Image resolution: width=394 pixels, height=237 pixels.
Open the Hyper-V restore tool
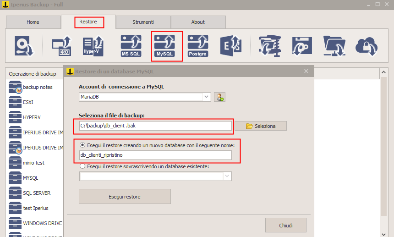[x=93, y=46]
